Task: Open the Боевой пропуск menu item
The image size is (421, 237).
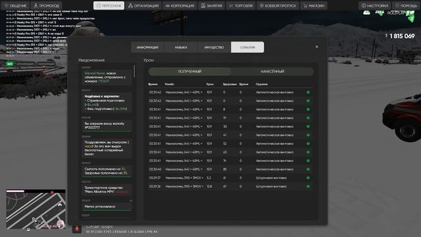Action: [278, 6]
